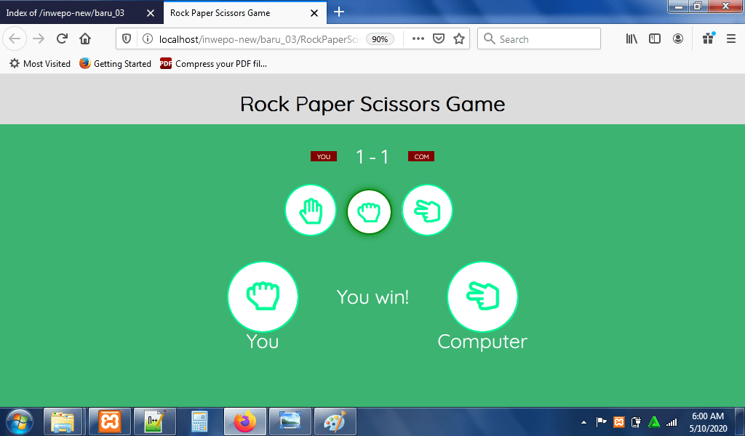Open the Windows Start menu
This screenshot has width=745, height=436.
point(19,421)
